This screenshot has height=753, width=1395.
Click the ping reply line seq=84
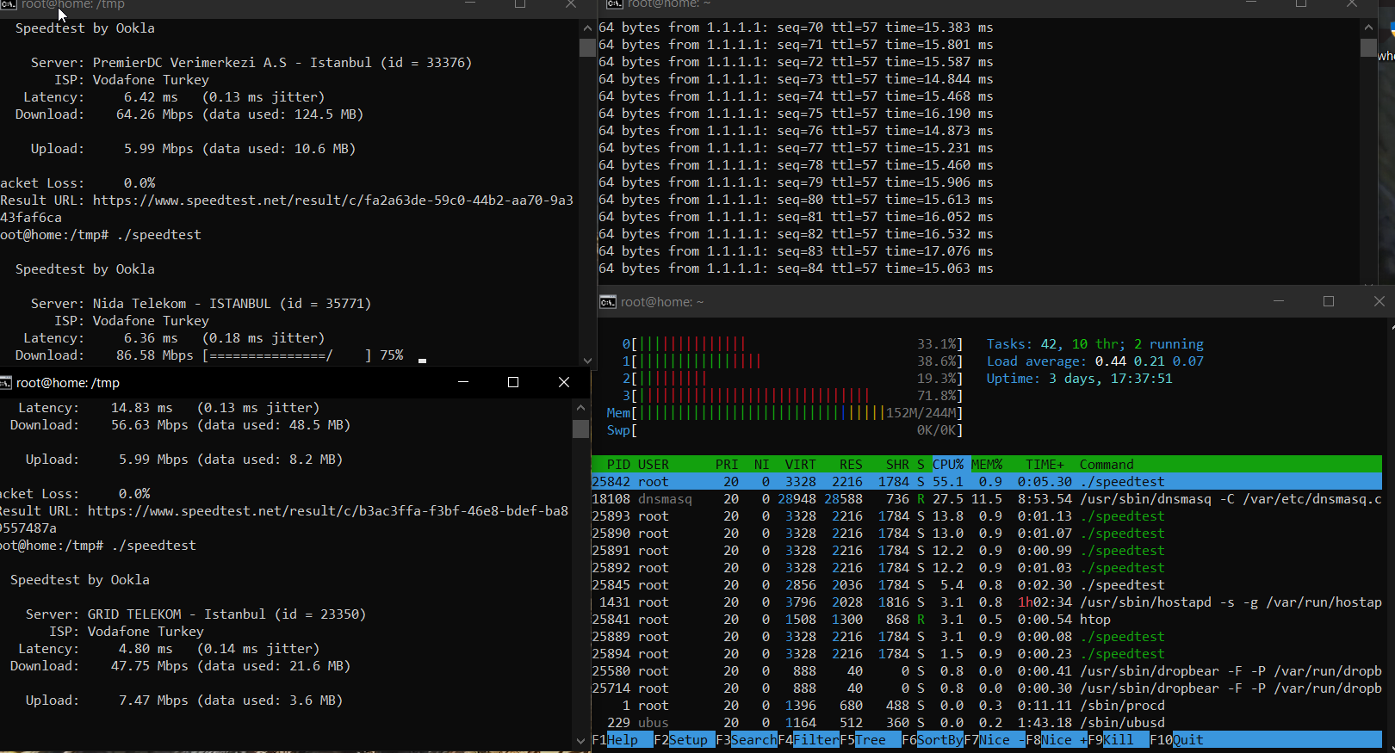tap(796, 268)
